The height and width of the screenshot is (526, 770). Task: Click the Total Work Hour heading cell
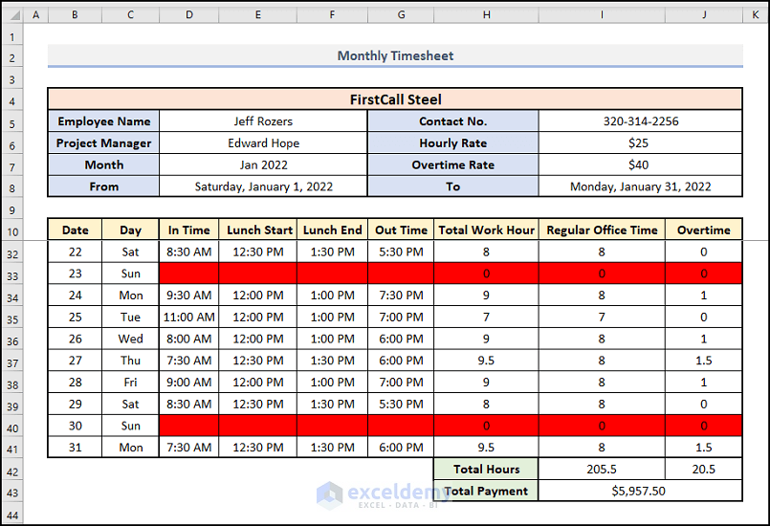486,230
